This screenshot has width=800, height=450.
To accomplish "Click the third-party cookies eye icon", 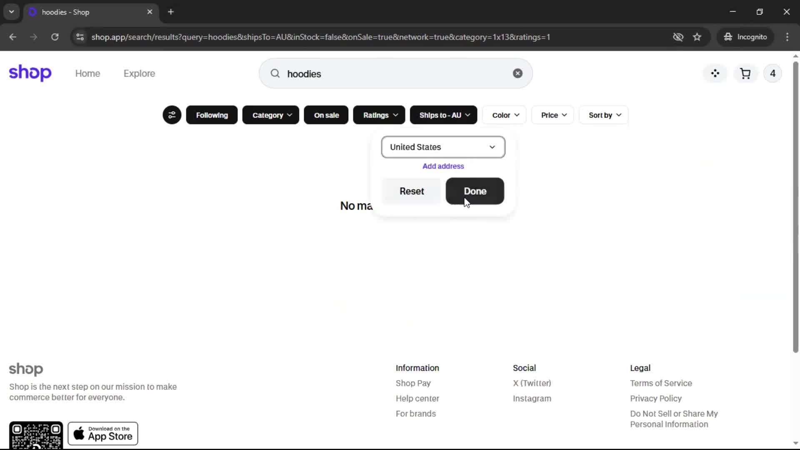I will click(678, 37).
